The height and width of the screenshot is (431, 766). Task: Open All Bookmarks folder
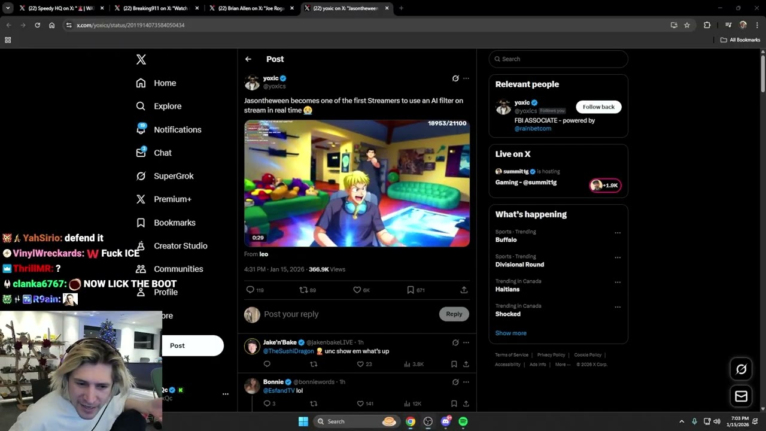(x=740, y=40)
